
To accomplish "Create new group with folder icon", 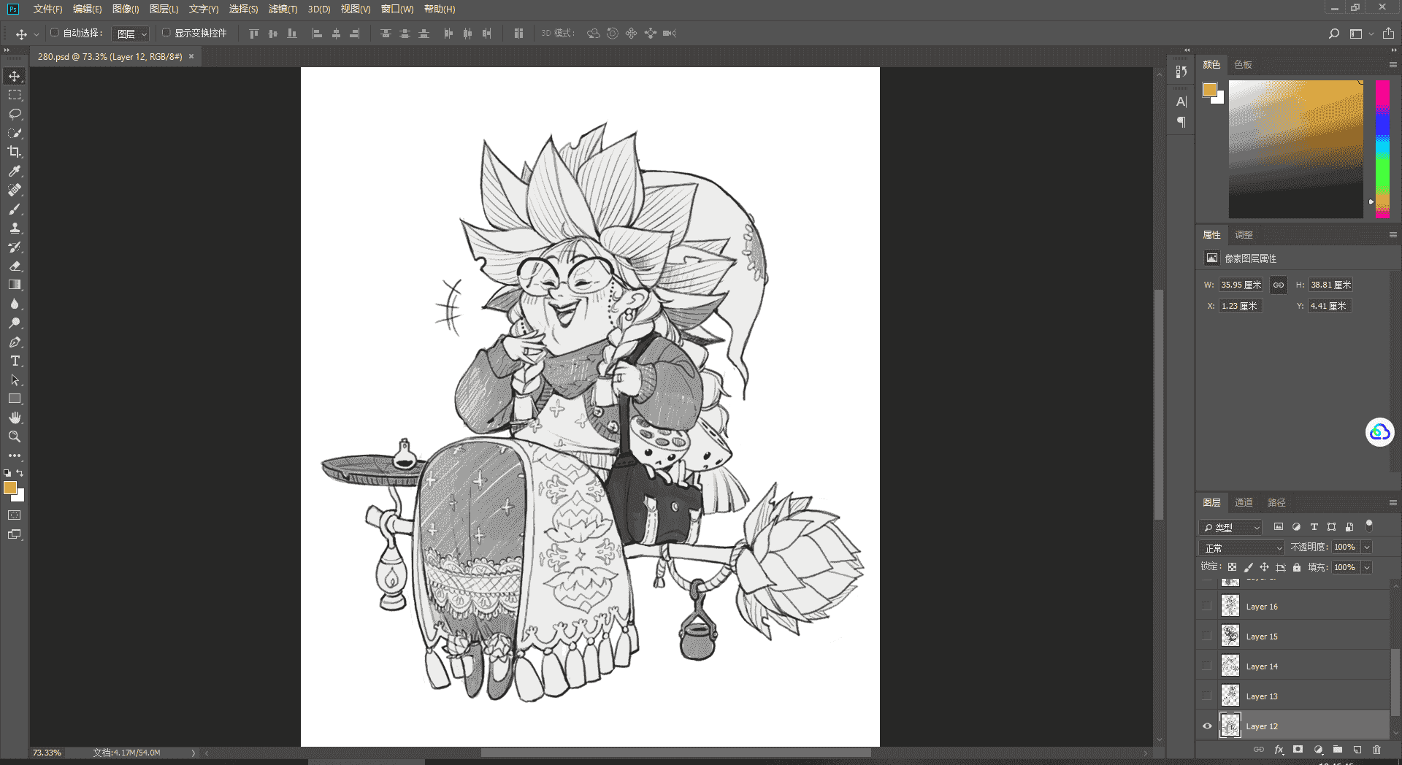I will 1337,750.
